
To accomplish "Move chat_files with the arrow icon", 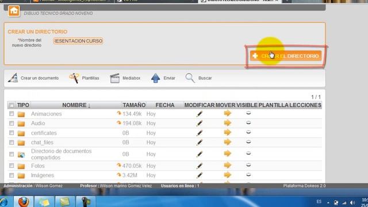I will coord(228,142).
